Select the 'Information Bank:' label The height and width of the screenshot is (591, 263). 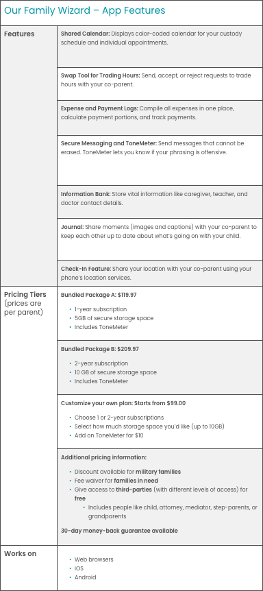coord(86,195)
